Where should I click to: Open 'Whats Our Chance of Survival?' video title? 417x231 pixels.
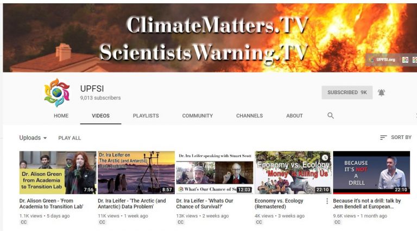click(x=205, y=204)
